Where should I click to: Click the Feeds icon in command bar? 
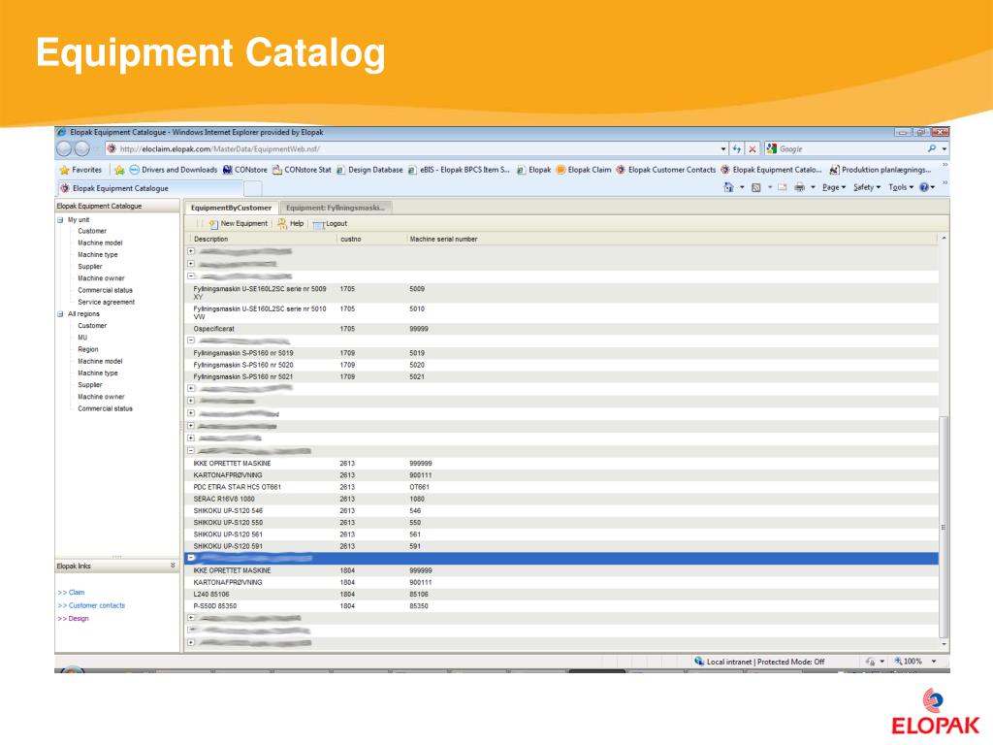[755, 187]
